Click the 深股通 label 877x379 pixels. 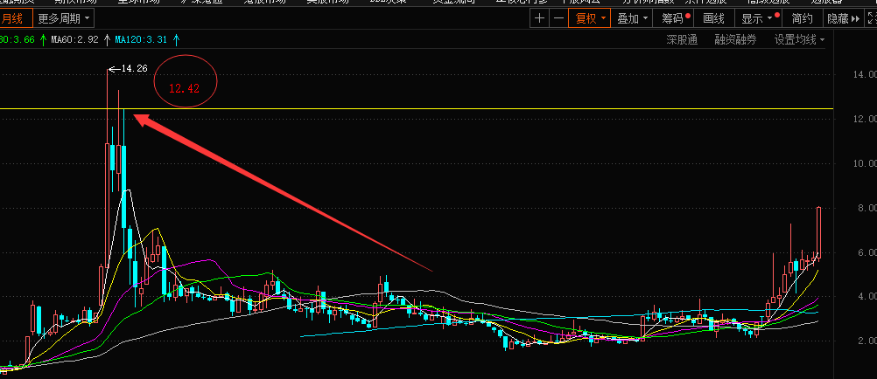pos(682,39)
